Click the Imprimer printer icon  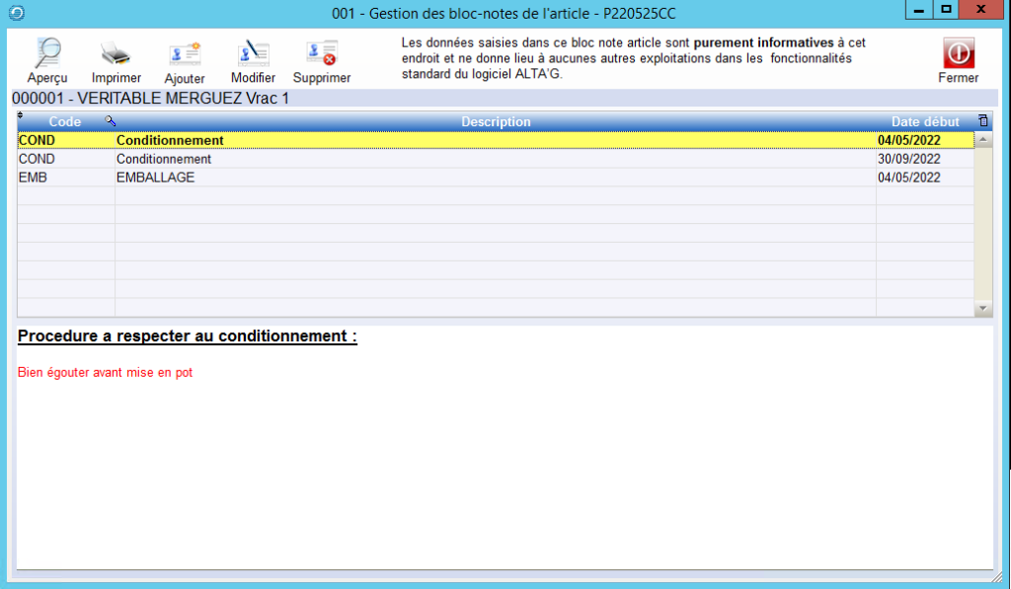click(x=116, y=60)
